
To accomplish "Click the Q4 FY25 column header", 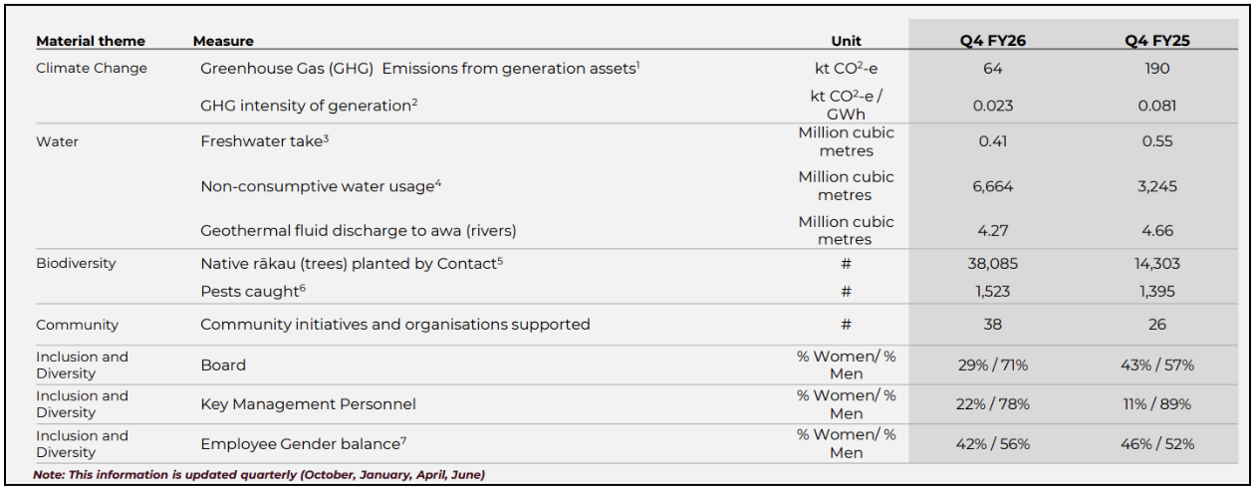I will tap(1157, 41).
